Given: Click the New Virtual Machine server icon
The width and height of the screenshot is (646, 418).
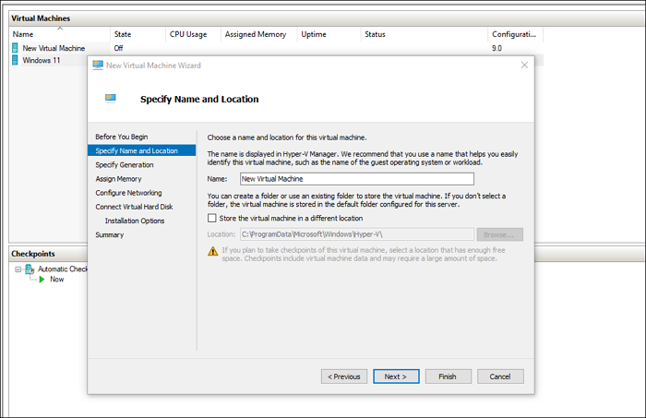Looking at the screenshot, I should (15, 48).
